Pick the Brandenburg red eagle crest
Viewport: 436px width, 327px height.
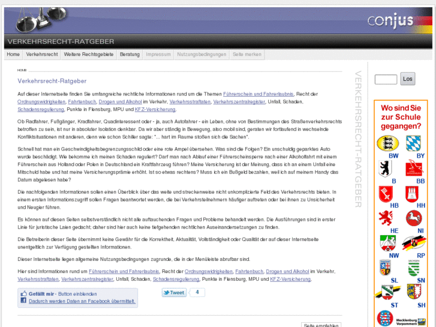click(414, 168)
